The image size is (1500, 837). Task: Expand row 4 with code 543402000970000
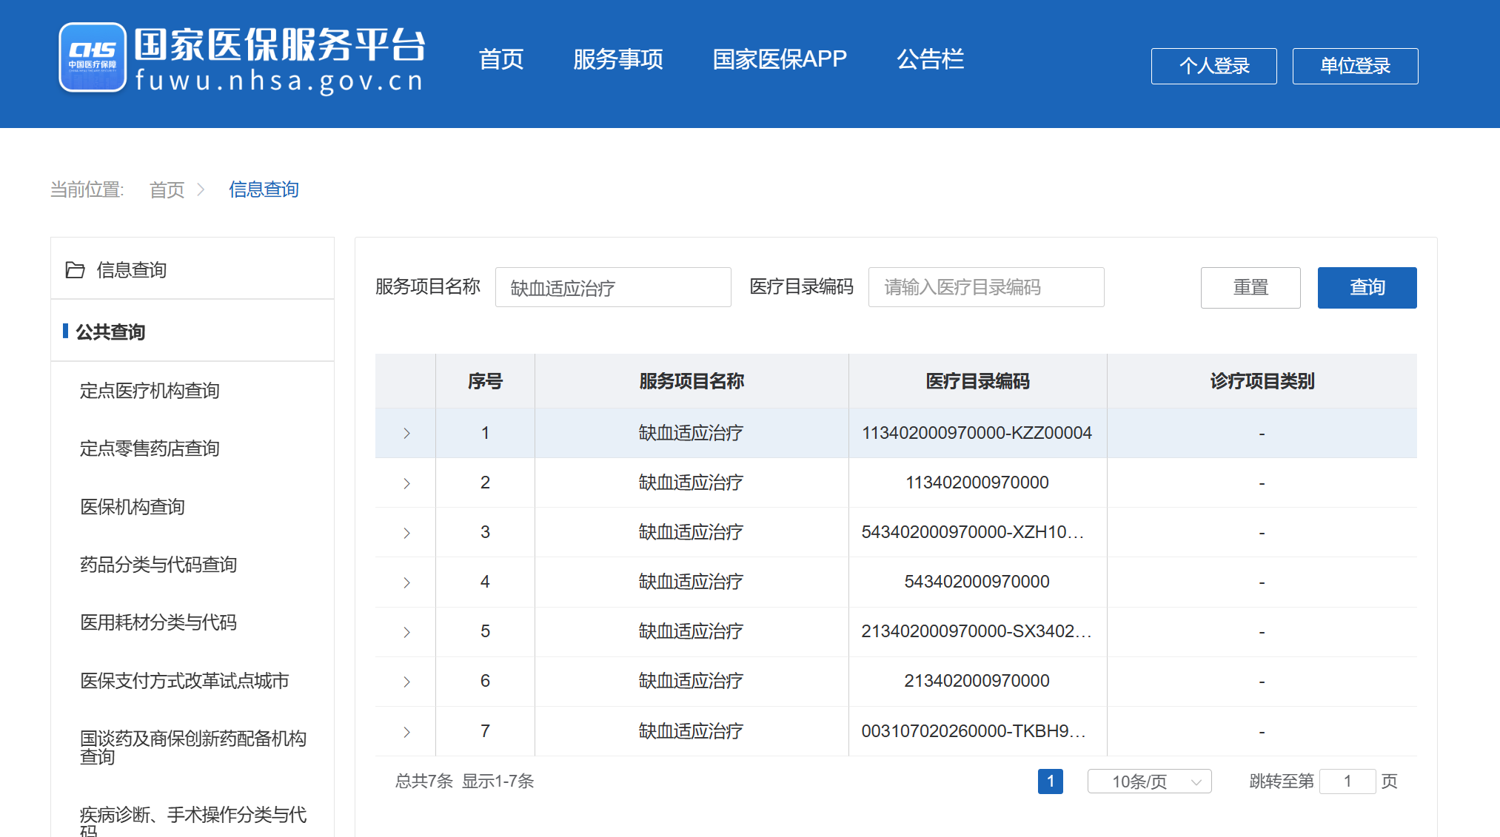406,582
